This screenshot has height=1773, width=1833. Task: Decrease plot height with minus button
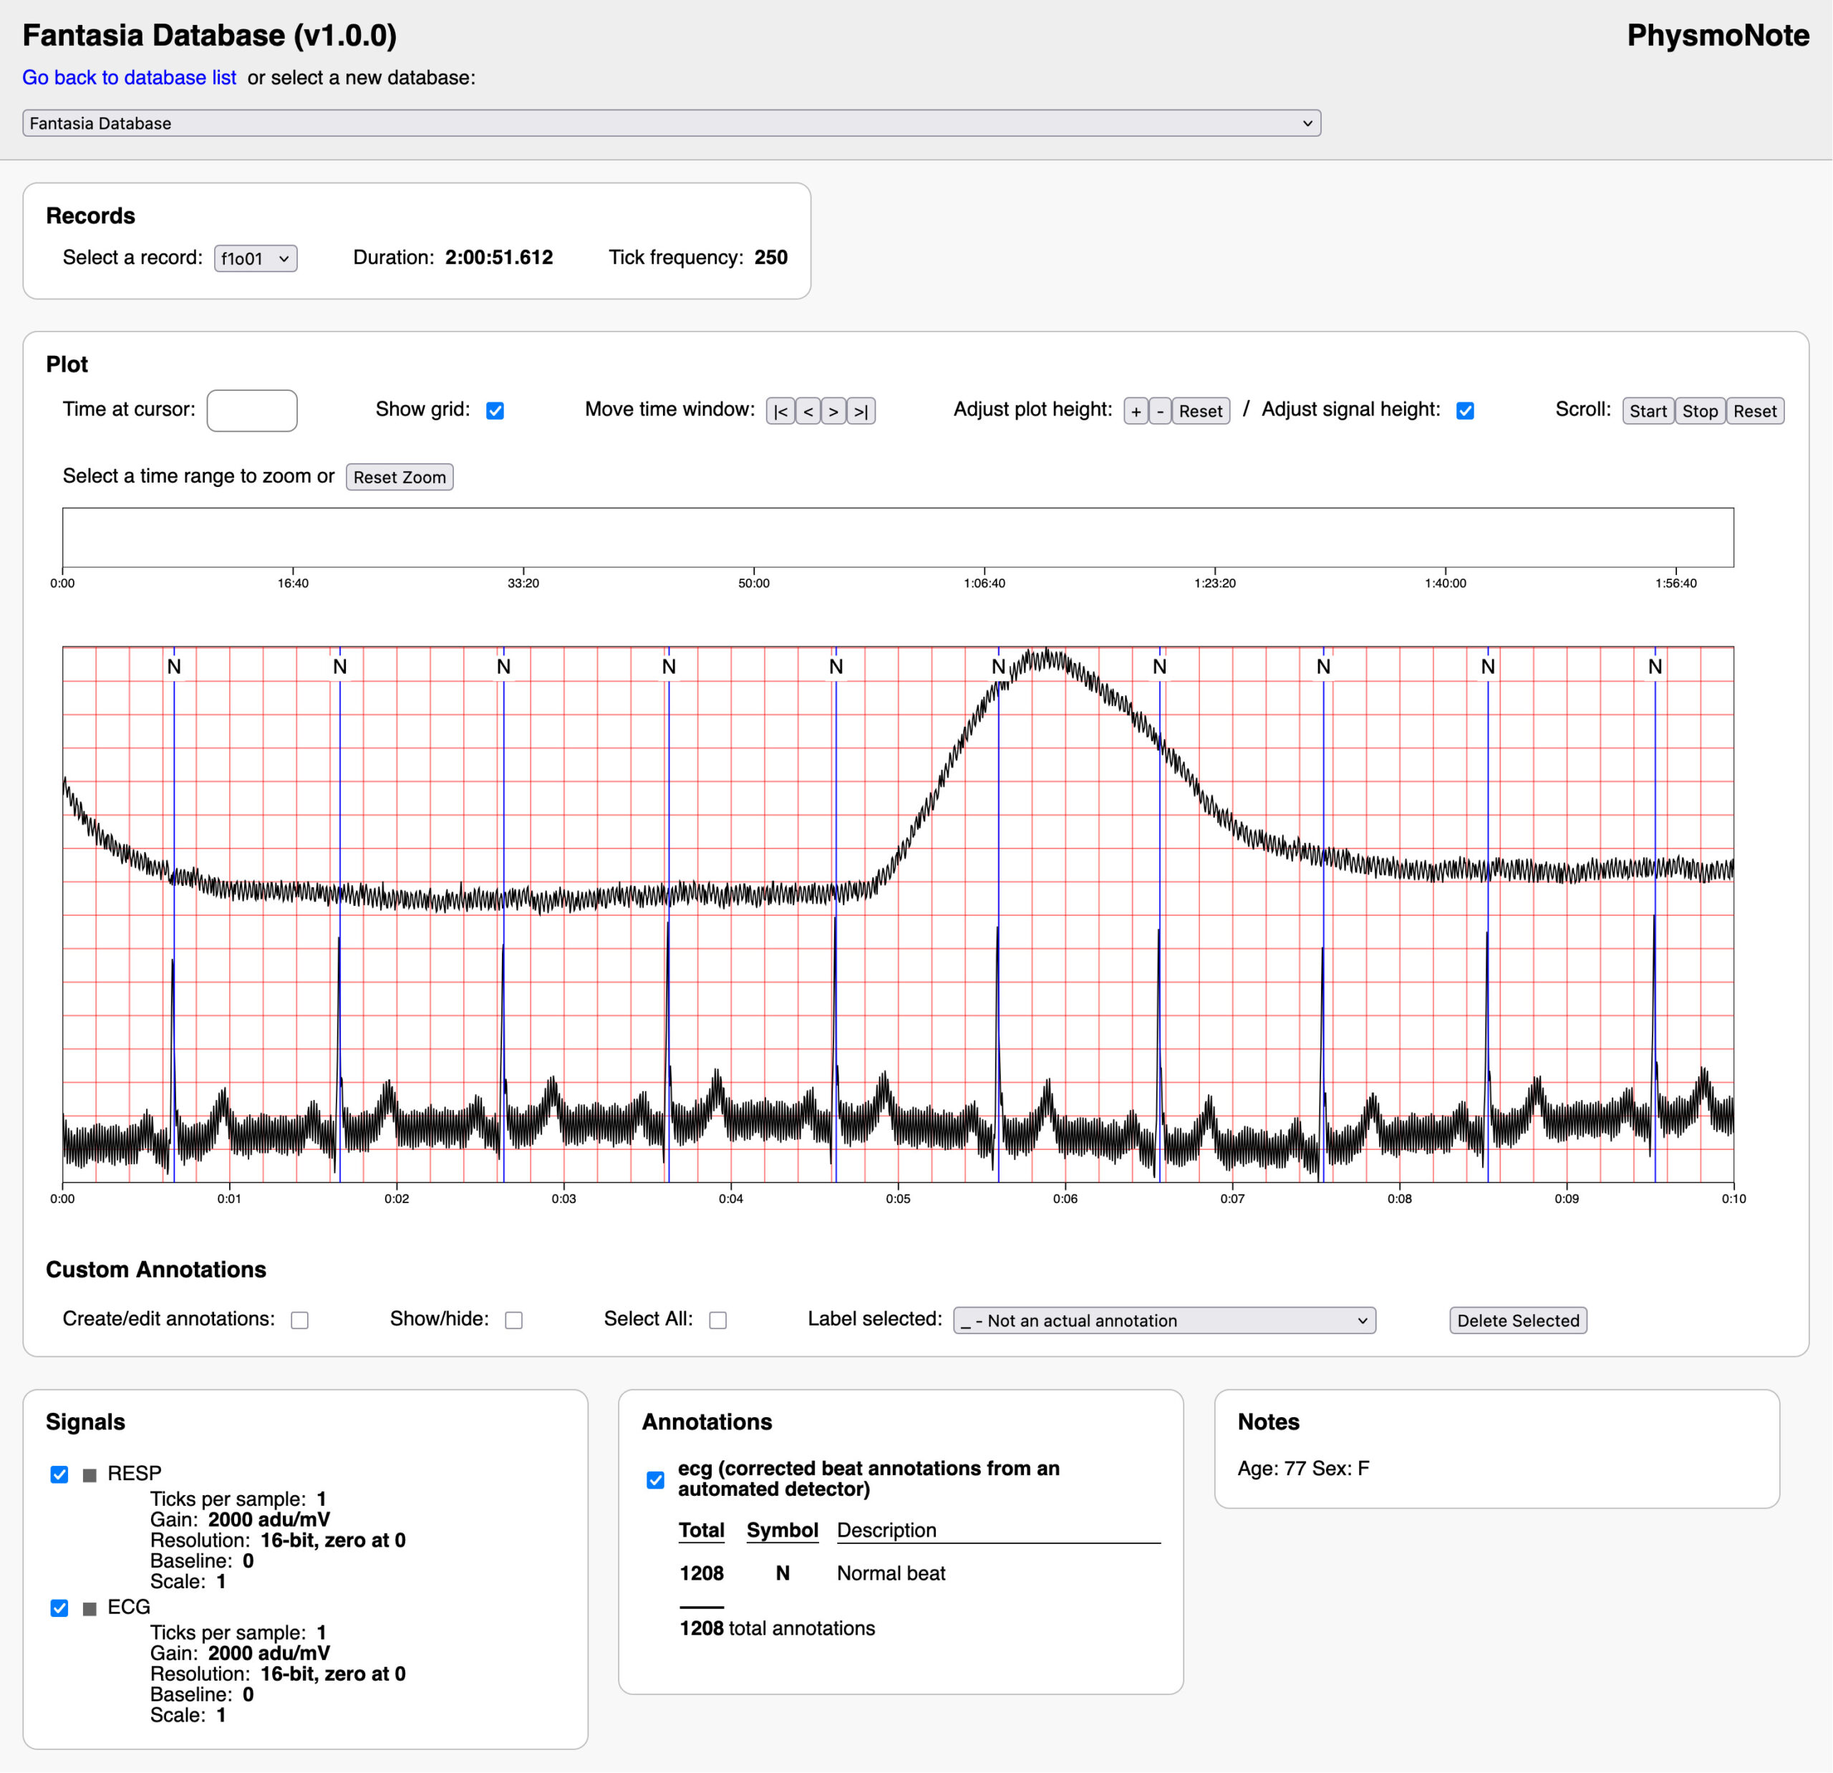tap(1160, 412)
